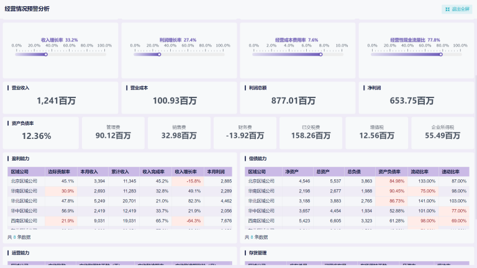Sort by 边际贡献率 column header

tap(60, 171)
